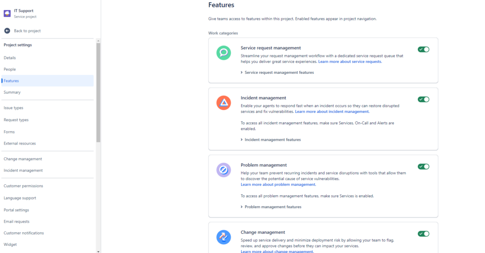Switch off the Problem management toggle

pos(423,166)
